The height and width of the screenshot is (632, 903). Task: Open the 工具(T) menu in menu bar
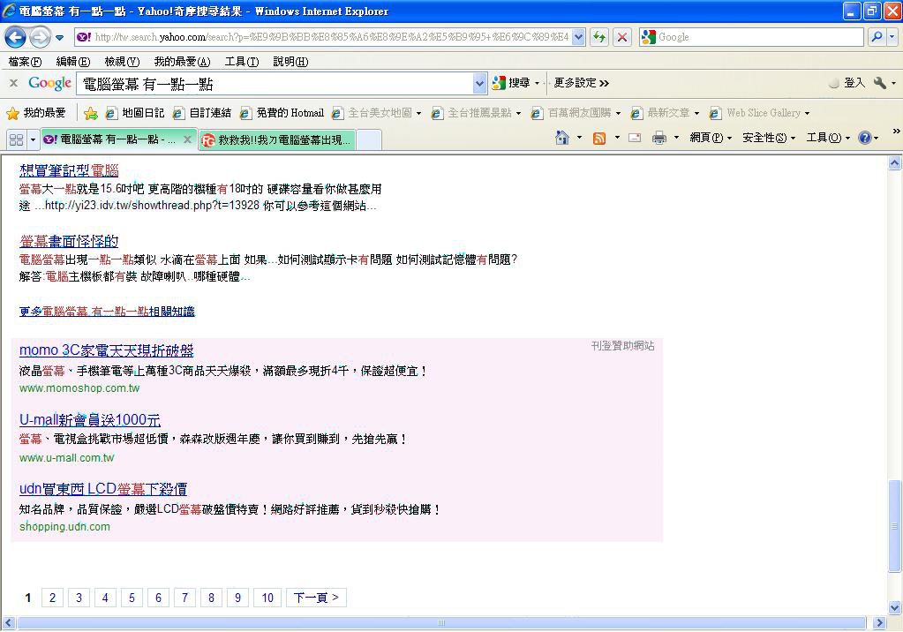tap(241, 62)
